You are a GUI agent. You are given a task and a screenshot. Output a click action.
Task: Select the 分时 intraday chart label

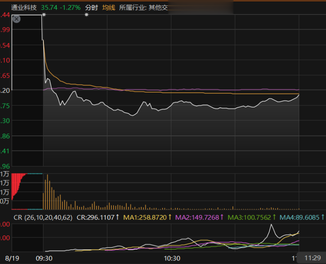(91, 8)
